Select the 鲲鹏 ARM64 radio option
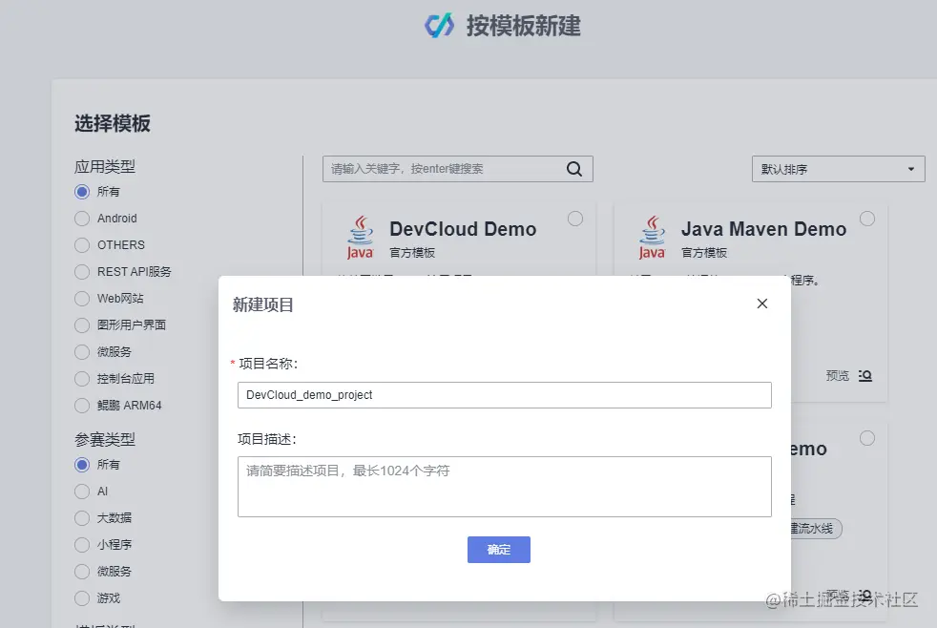 click(x=82, y=405)
